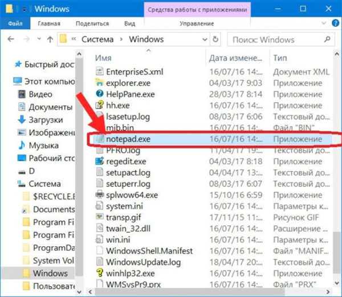The height and width of the screenshot is (297, 342).
Task: Select the explorer.exe file icon
Action: (99, 82)
